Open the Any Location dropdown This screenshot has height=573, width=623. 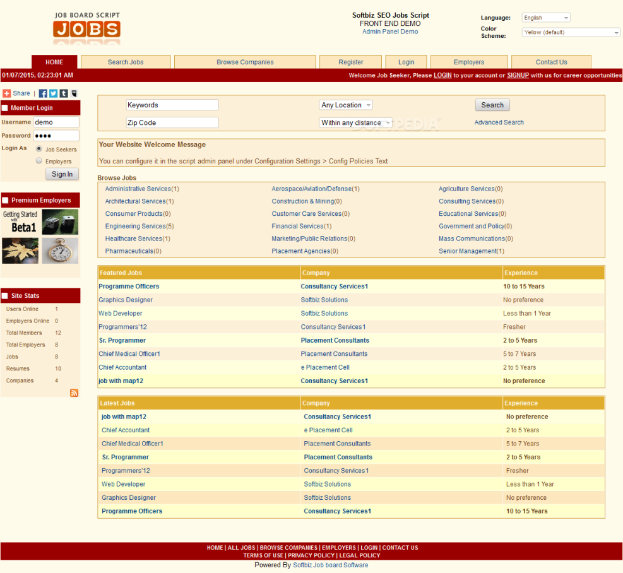[347, 105]
